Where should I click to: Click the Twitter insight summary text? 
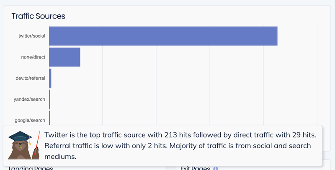point(180,146)
